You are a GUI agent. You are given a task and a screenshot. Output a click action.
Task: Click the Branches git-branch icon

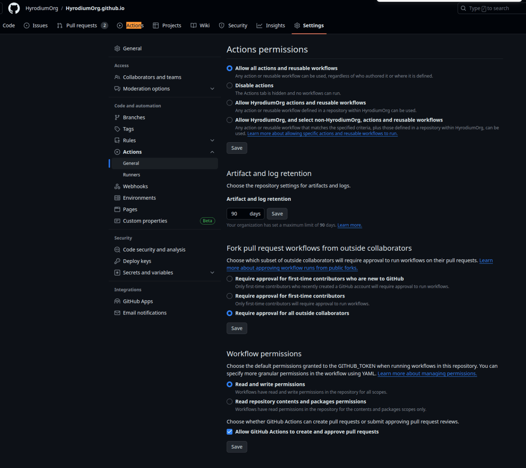click(x=117, y=117)
